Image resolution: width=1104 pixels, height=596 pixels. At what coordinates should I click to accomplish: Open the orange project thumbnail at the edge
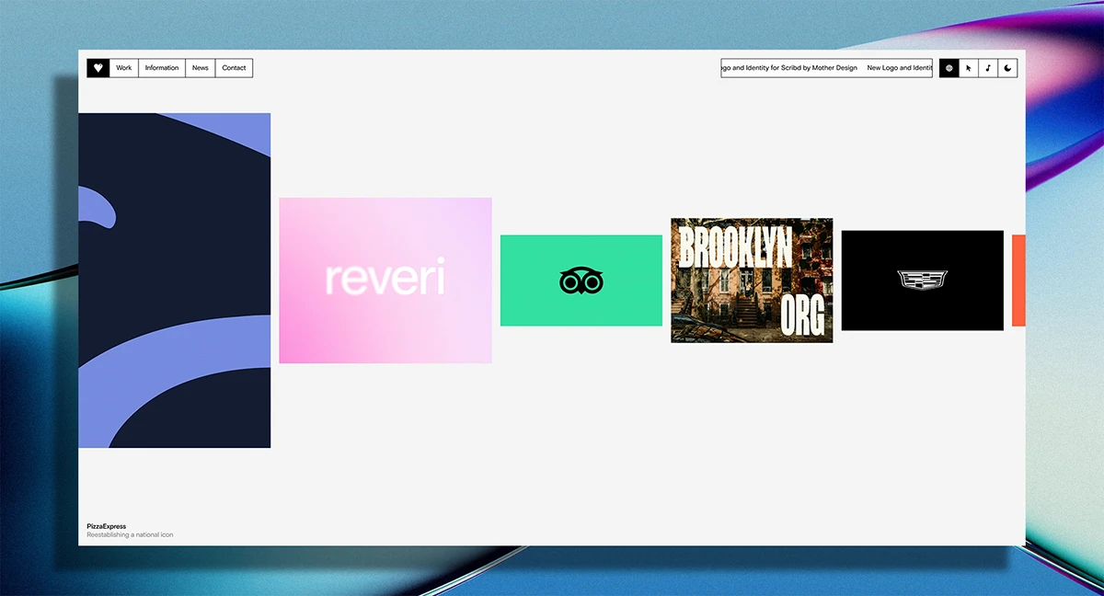[x=1018, y=281]
